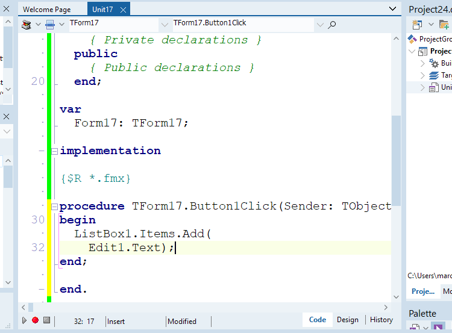Open the History tab
The width and height of the screenshot is (452, 333).
coord(381,320)
